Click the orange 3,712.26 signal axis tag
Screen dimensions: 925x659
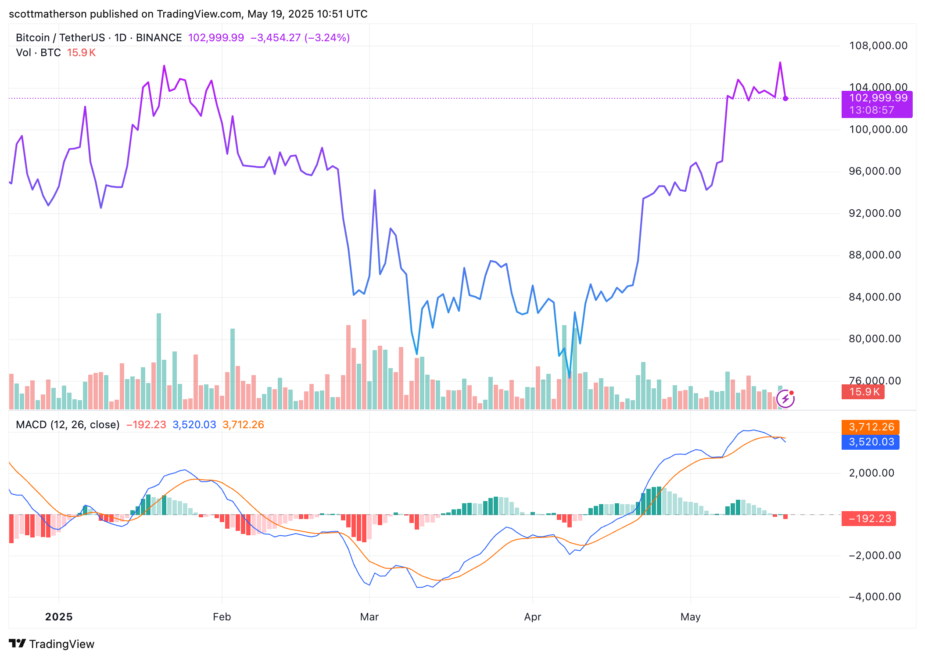click(x=870, y=427)
